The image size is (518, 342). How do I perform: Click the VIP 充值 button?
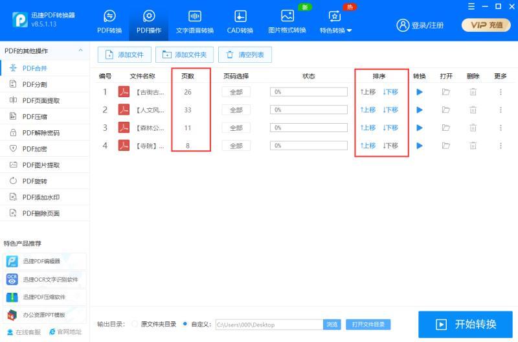[486, 25]
